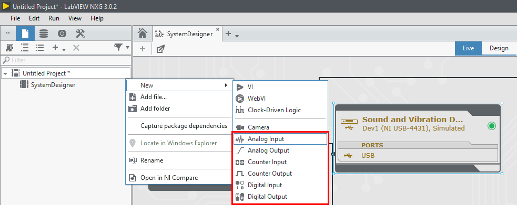Click Locate in Windows Explorer

tap(179, 143)
